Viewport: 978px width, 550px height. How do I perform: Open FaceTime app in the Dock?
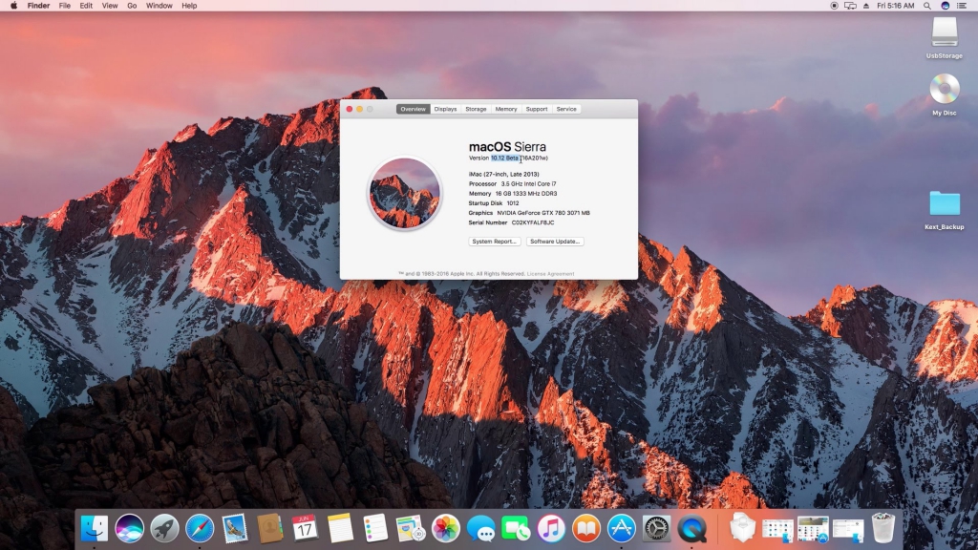516,528
